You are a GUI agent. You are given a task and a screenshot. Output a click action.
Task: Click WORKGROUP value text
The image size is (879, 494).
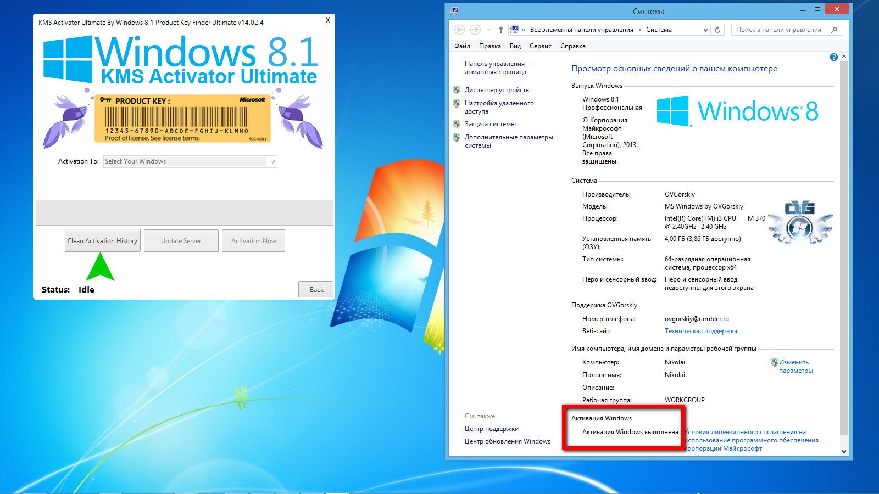coord(685,400)
